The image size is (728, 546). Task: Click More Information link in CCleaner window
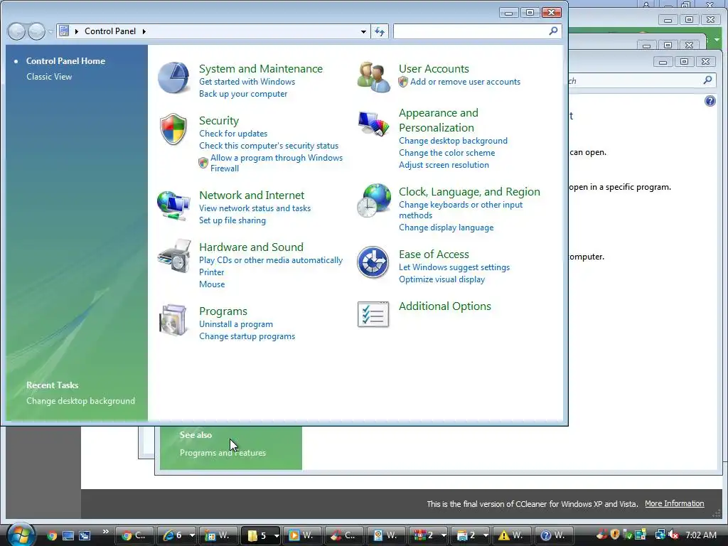[x=674, y=504]
